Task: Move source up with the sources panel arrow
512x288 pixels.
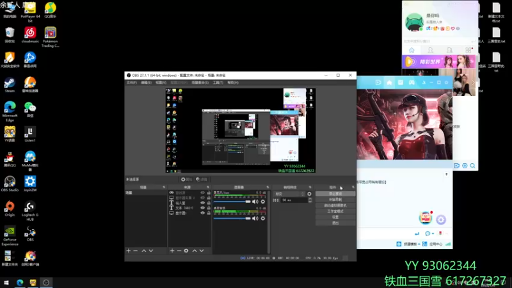Action: tap(195, 251)
